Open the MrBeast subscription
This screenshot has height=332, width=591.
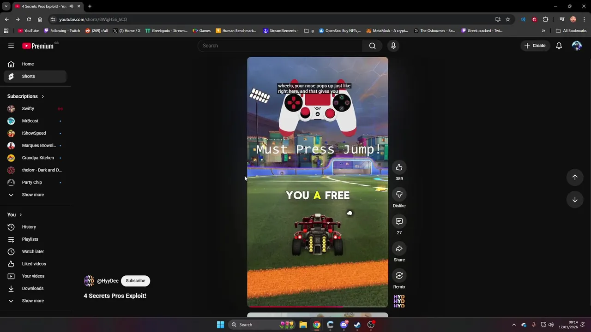(x=35, y=121)
